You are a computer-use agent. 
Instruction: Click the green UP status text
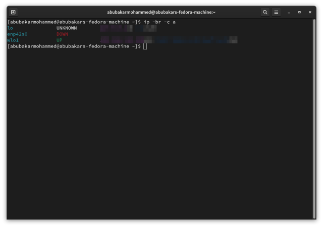pyautogui.click(x=59, y=40)
